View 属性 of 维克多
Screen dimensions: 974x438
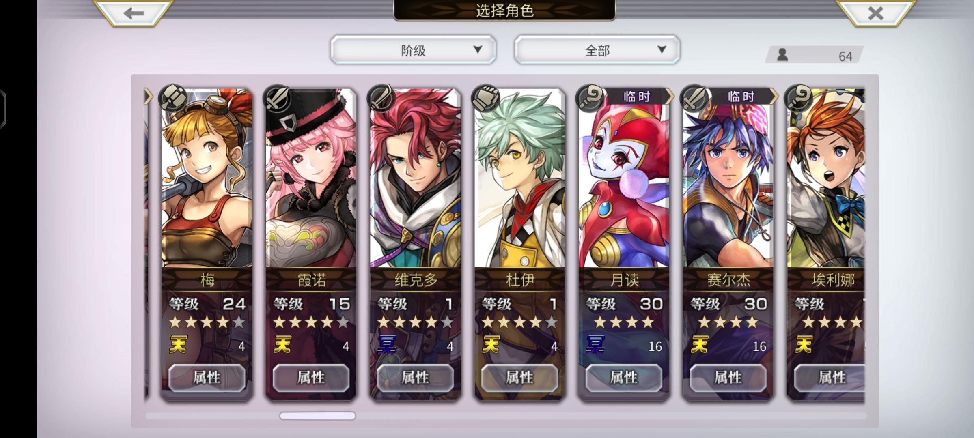pos(416,378)
